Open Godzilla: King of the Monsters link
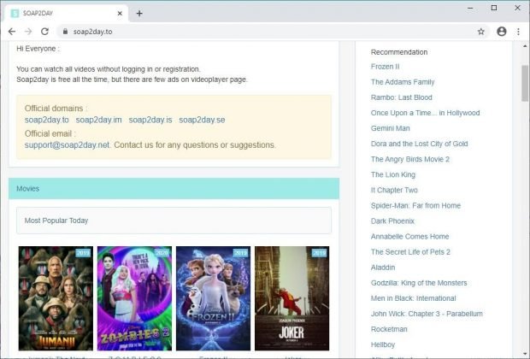Image resolution: width=530 pixels, height=359 pixels. tap(419, 283)
